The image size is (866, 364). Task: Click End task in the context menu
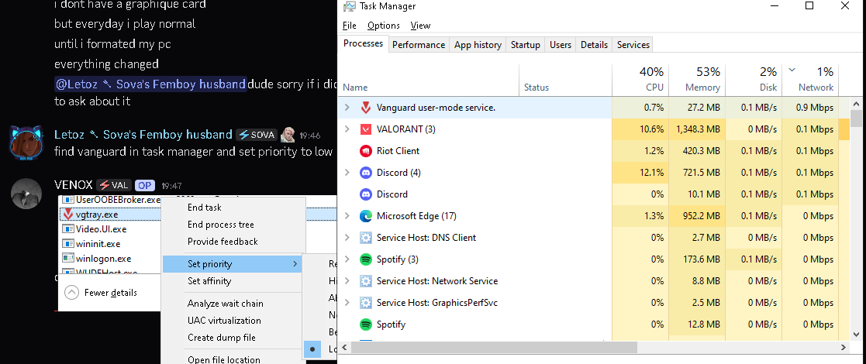point(233,208)
